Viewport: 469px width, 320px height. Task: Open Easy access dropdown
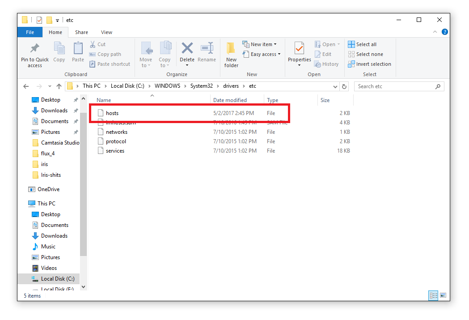click(262, 54)
